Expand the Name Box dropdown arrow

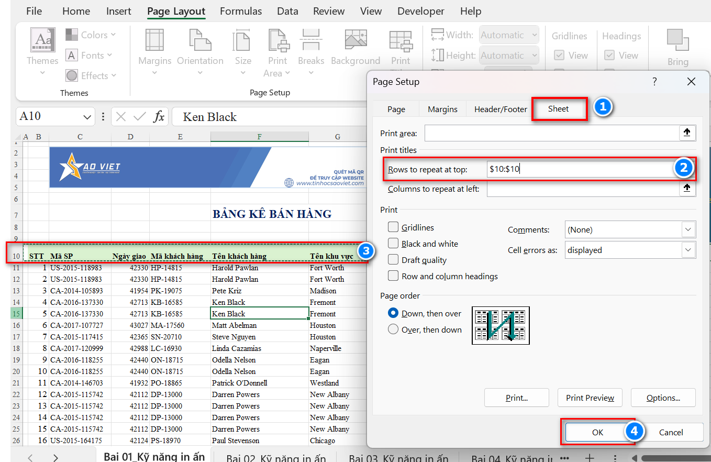[x=87, y=117]
